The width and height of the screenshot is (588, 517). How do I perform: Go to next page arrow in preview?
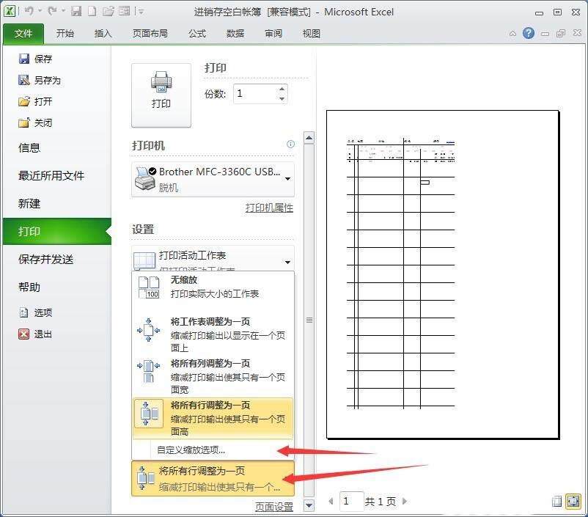(405, 502)
